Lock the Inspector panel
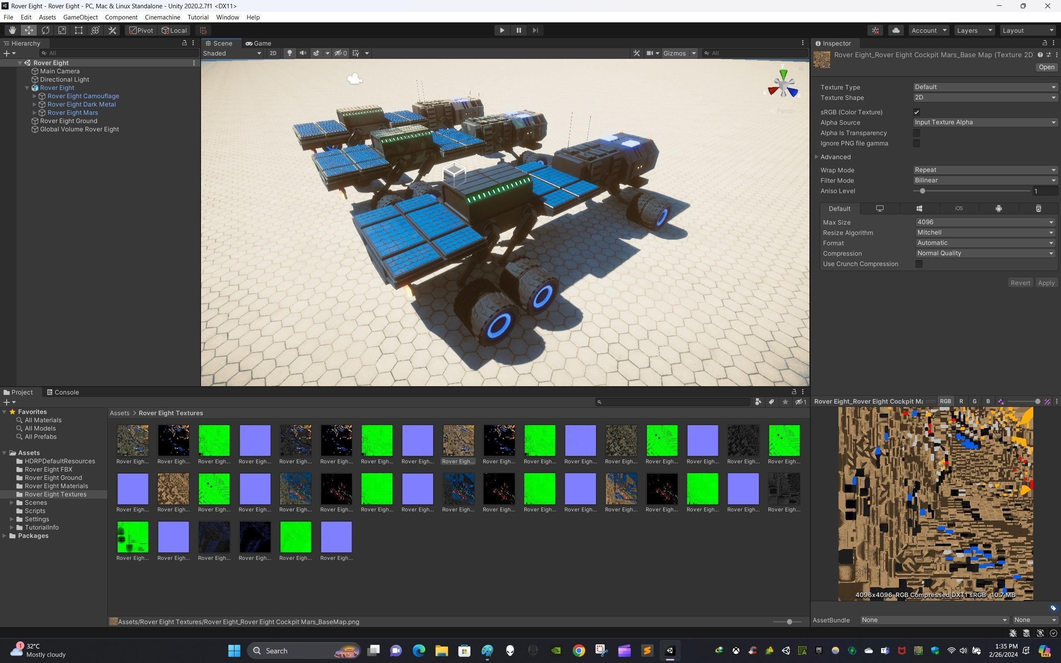 coord(1045,43)
